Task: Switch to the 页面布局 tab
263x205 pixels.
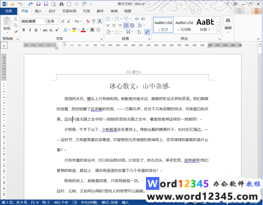Action: coord(69,11)
